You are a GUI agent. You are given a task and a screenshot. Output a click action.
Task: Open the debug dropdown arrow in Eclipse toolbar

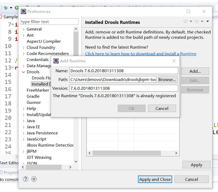pyautogui.click(x=11, y=8)
